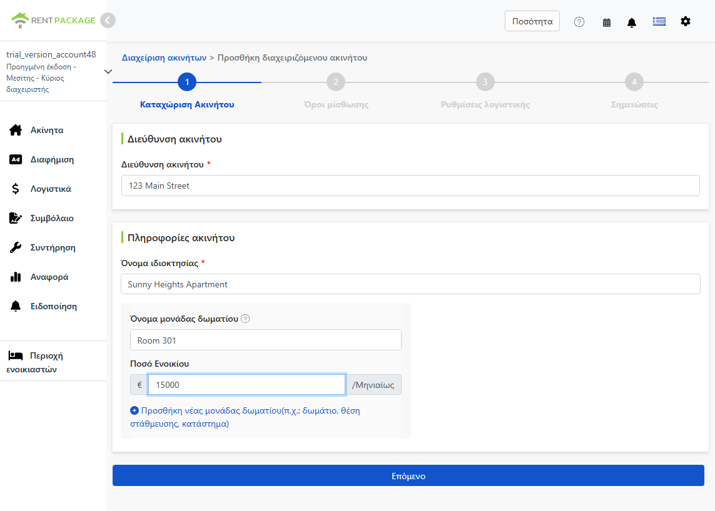Click the dollar icon beside Λογιστικά

point(16,189)
